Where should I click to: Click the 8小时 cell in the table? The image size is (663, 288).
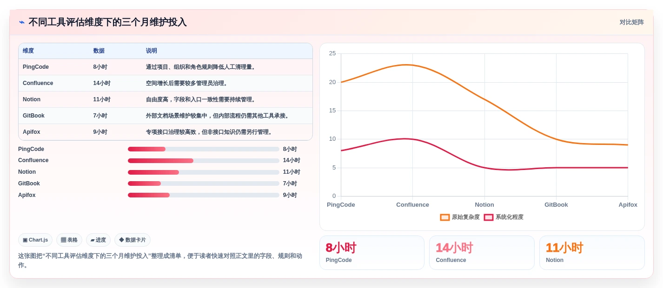click(x=100, y=67)
